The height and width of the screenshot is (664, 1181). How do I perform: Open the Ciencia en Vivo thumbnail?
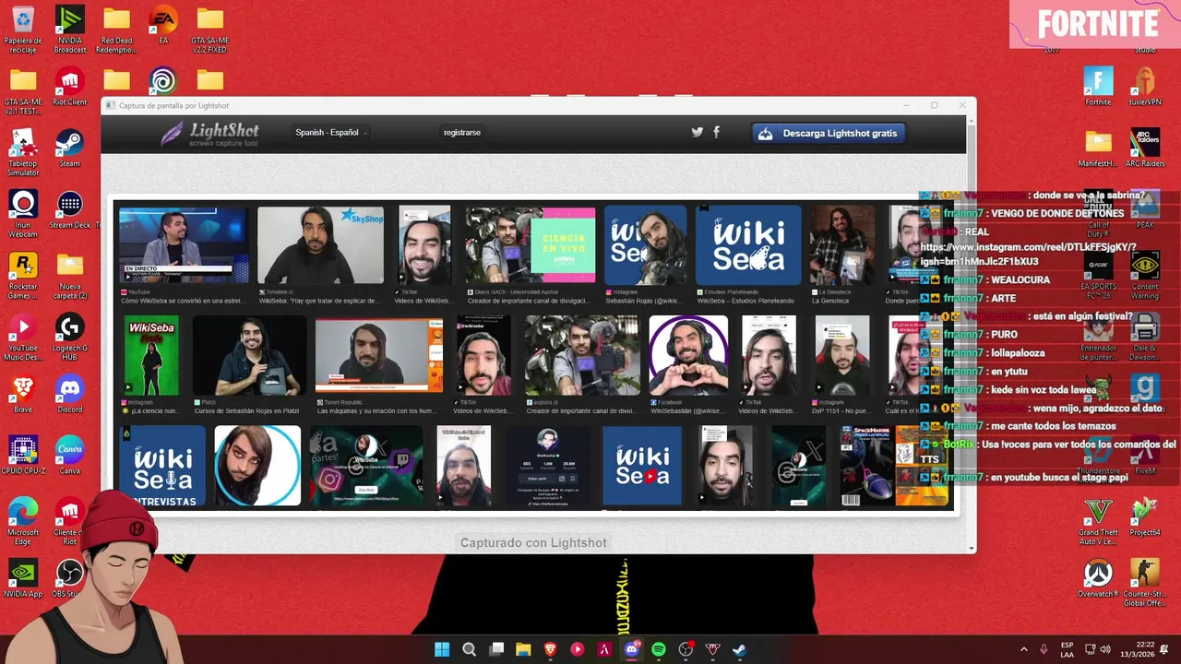point(531,245)
